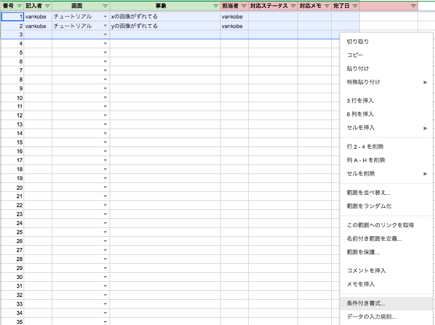This screenshot has width=435, height=325.
Task: Open 画面 dropdown in row 20
Action: coord(105,187)
